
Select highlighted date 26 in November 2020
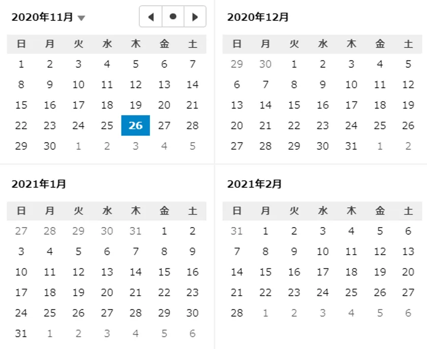pos(135,125)
